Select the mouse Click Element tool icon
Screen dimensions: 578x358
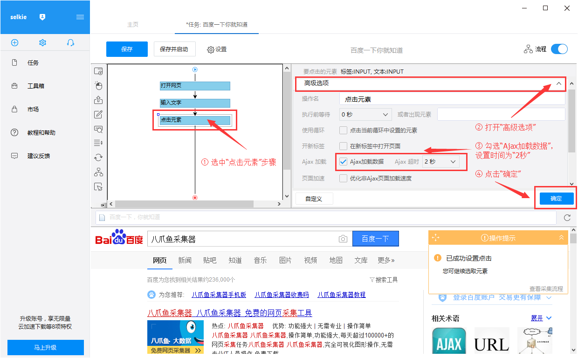[x=98, y=86]
